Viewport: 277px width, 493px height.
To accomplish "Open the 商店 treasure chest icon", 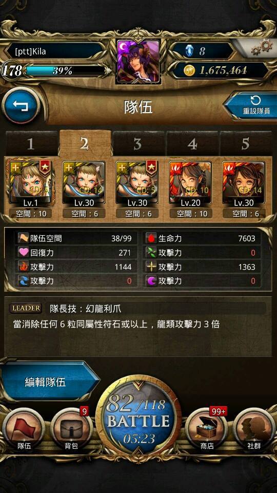I will 207,429.
